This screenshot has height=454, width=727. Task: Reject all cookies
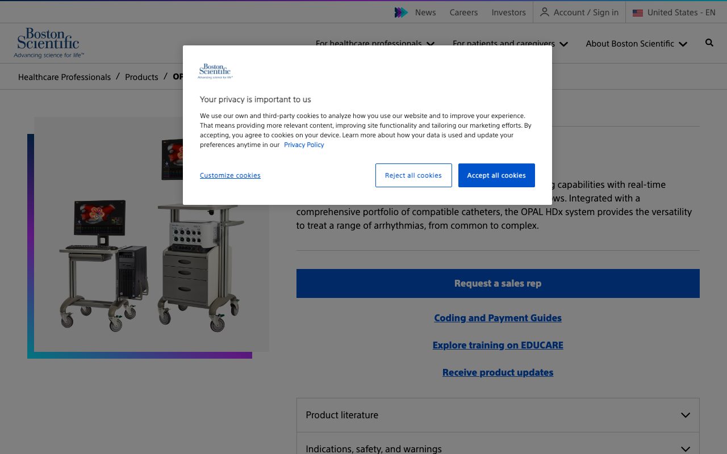tap(413, 175)
